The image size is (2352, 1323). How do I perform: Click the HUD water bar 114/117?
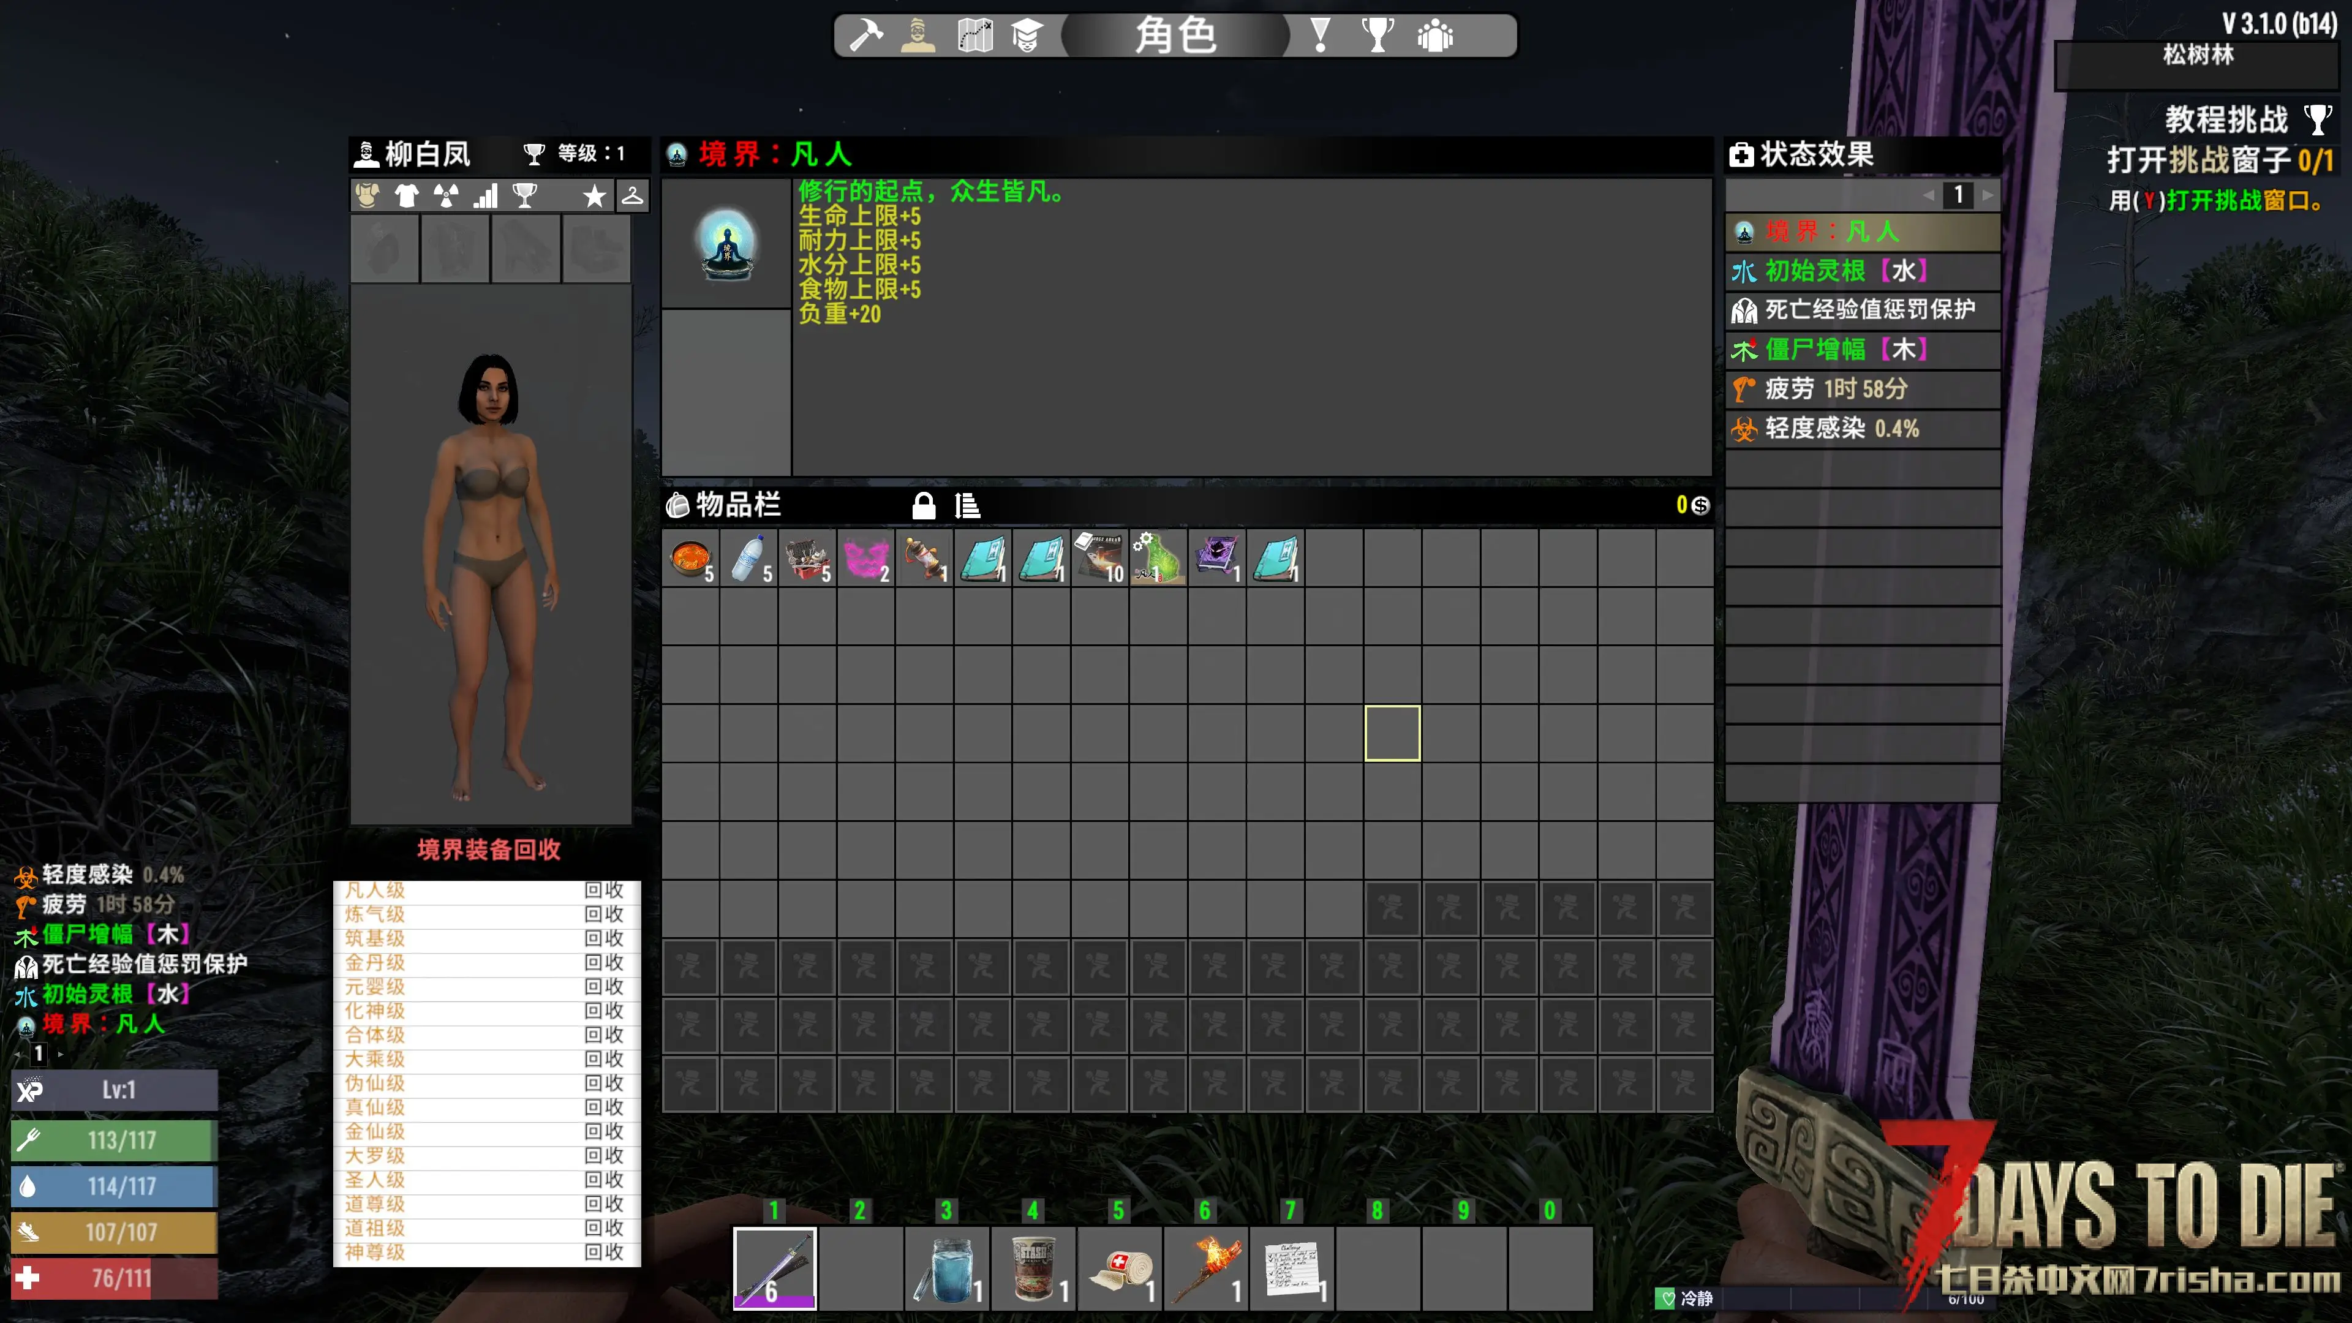pyautogui.click(x=114, y=1187)
